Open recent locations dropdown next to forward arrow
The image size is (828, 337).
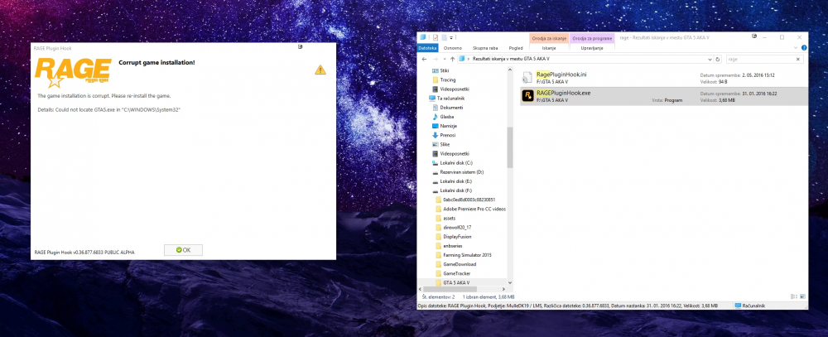[x=444, y=59]
